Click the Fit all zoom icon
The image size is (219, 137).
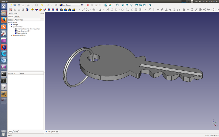click(106, 5)
